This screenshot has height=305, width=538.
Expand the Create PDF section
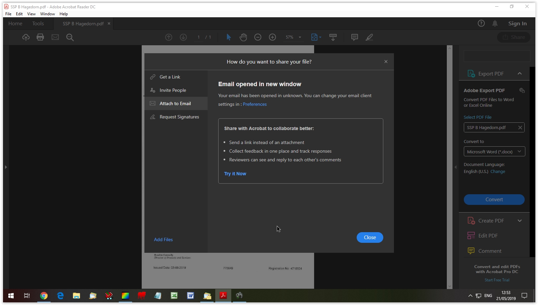520,221
